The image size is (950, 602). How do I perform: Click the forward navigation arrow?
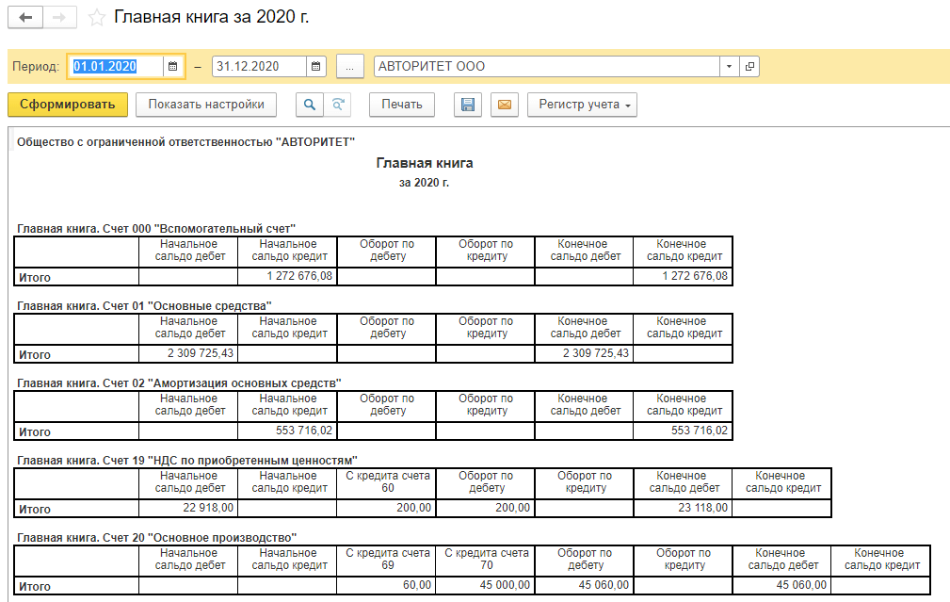59,18
